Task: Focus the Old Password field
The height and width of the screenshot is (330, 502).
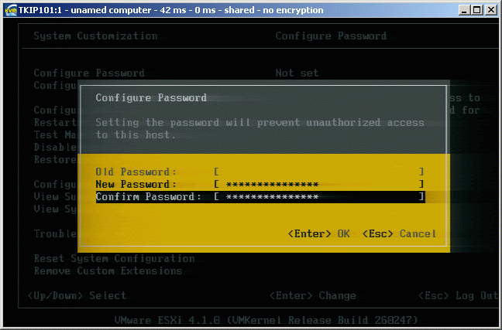Action: 318,171
